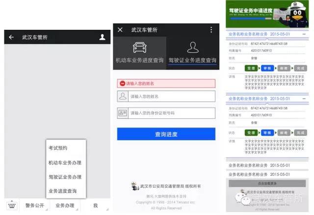Switch to 驾驶证业务进度查询 tab
Viewport: 314px width, 215px height.
[x=192, y=60]
